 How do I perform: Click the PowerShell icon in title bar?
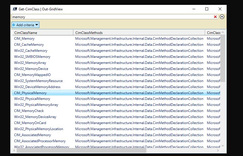(15, 9)
